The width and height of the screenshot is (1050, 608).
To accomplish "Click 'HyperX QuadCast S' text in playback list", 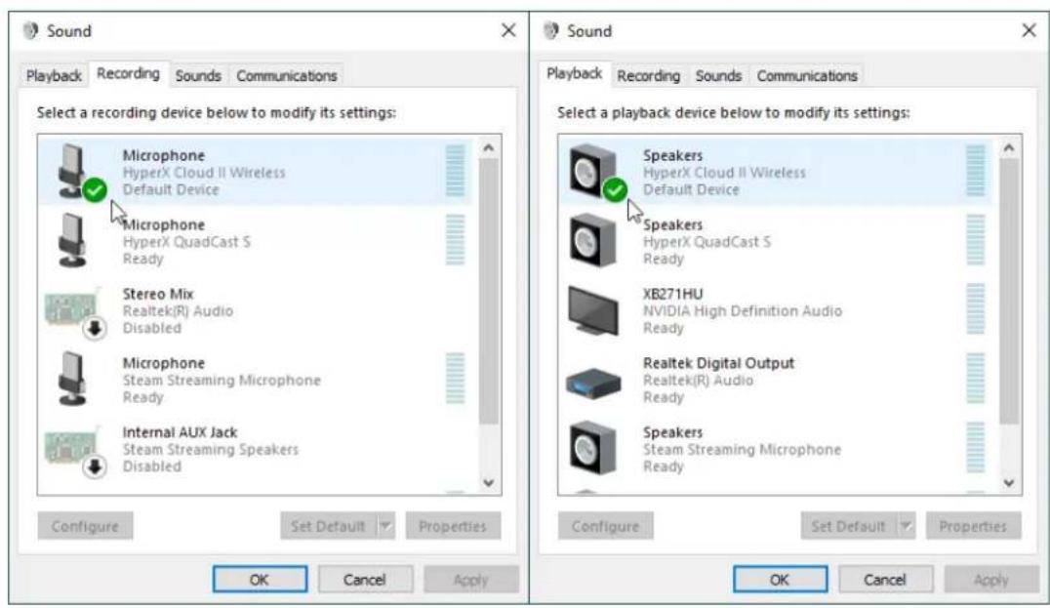I will [x=707, y=242].
